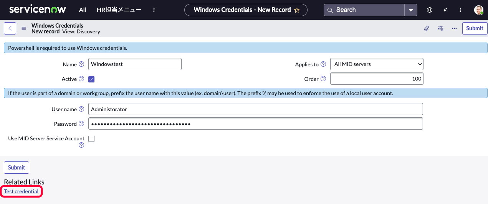Click the bottom Submit button
Screen dimensions: 488x204
pos(17,168)
